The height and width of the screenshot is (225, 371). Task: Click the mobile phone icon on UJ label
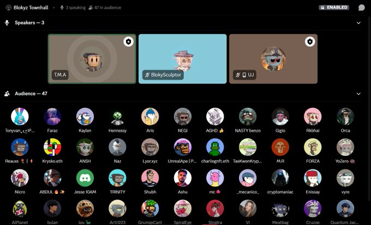pyautogui.click(x=244, y=75)
